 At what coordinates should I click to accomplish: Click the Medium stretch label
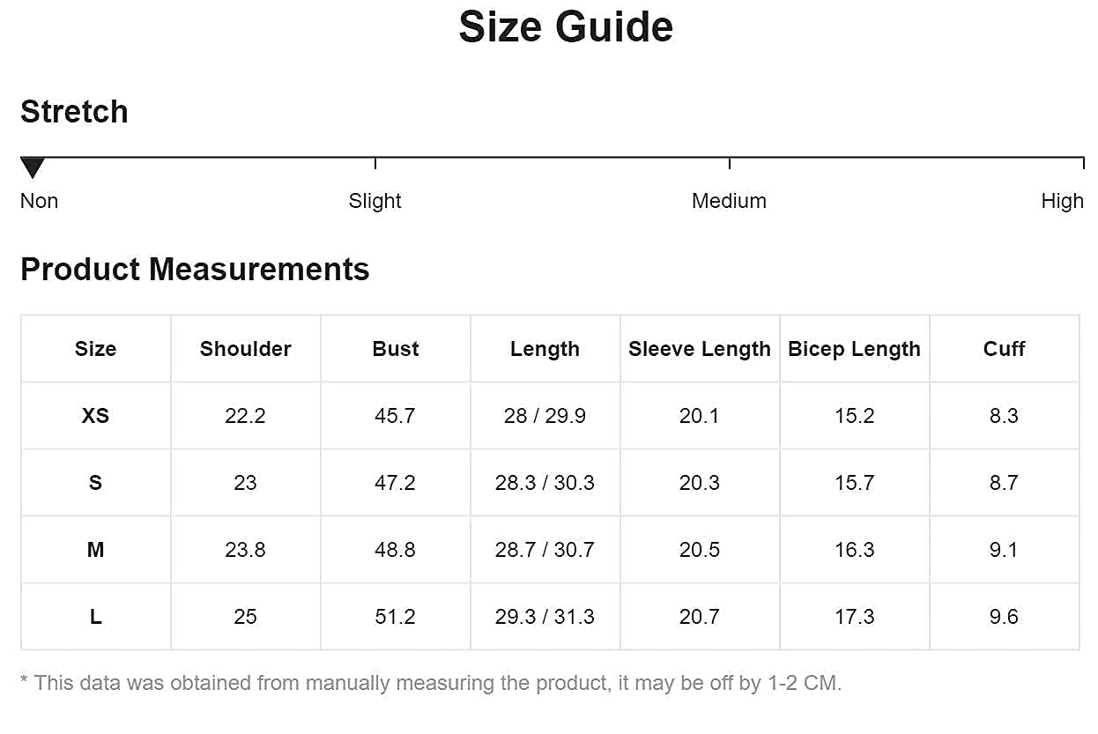click(729, 201)
